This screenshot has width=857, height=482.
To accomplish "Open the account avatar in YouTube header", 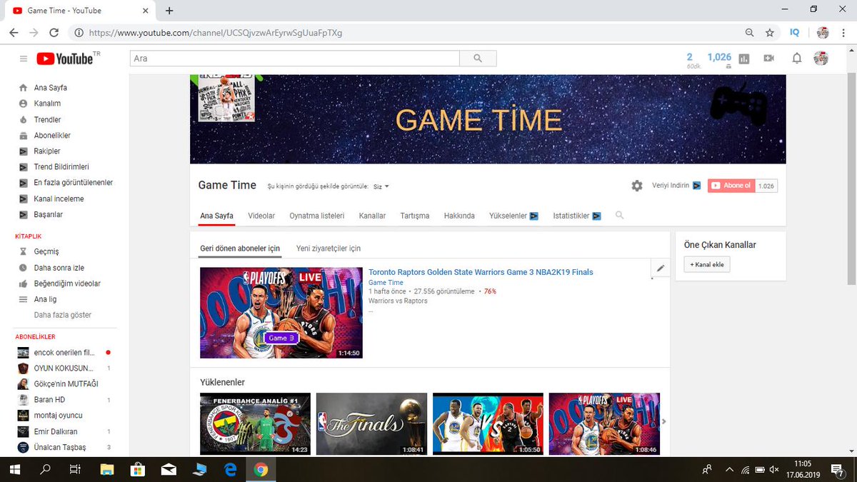I will [x=821, y=59].
